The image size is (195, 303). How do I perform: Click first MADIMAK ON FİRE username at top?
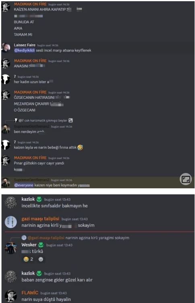tap(30, 4)
